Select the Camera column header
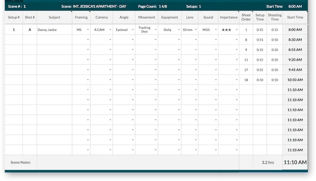Image resolution: width=316 pixels, height=181 pixels. 102,17
